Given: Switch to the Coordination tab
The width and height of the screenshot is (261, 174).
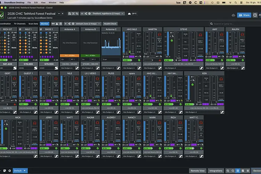Looking at the screenshot, I should [5, 24].
